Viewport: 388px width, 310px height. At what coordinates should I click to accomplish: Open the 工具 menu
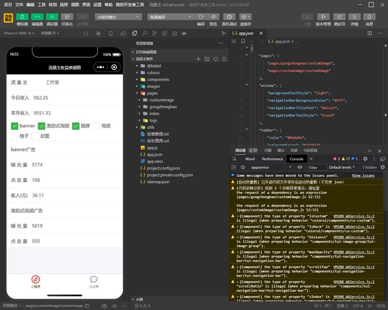tap(41, 5)
